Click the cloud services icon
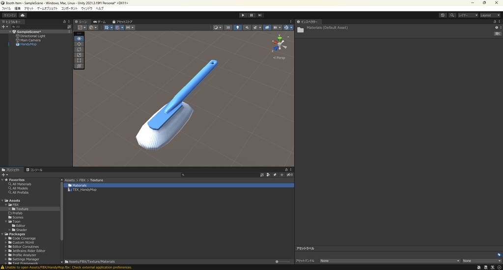Screen dimensions: 503x270 pos(23,15)
